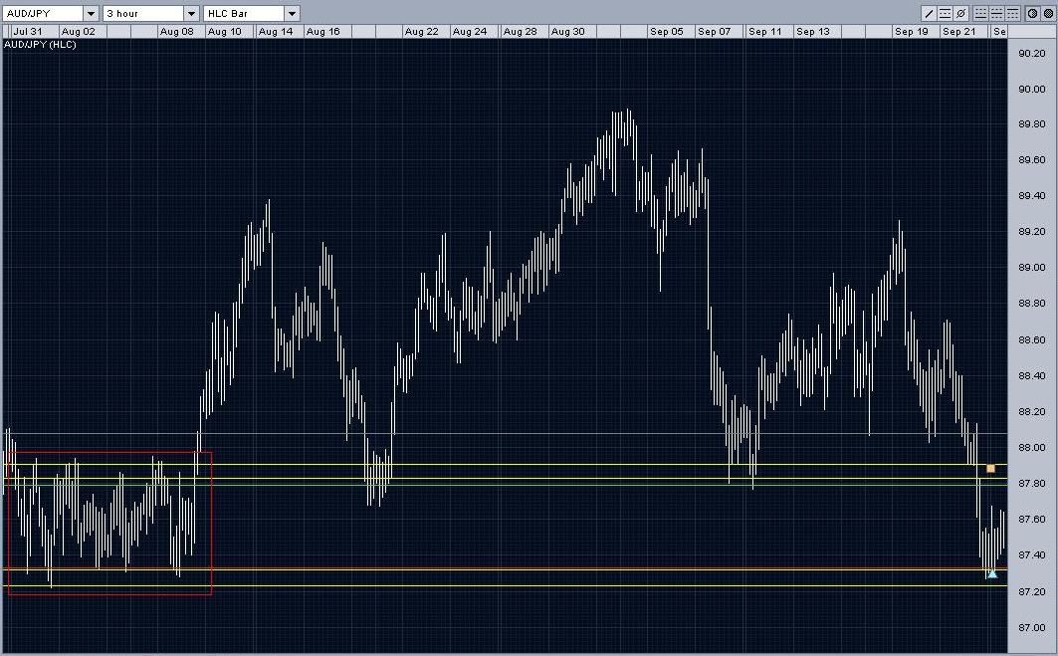Select the diagonal trend line drawing tool

(x=930, y=14)
